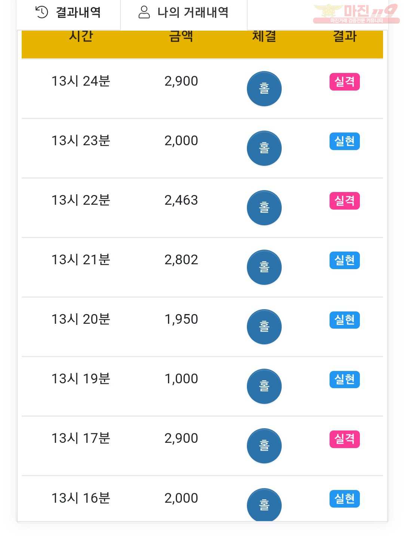The height and width of the screenshot is (539, 404).
Task: Click the 홀 circle for 13시 20분
Action: click(x=264, y=327)
